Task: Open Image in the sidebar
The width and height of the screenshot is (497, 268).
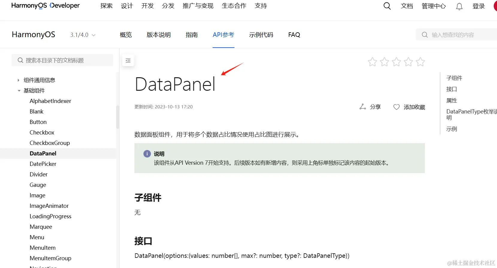Action: tap(37, 196)
